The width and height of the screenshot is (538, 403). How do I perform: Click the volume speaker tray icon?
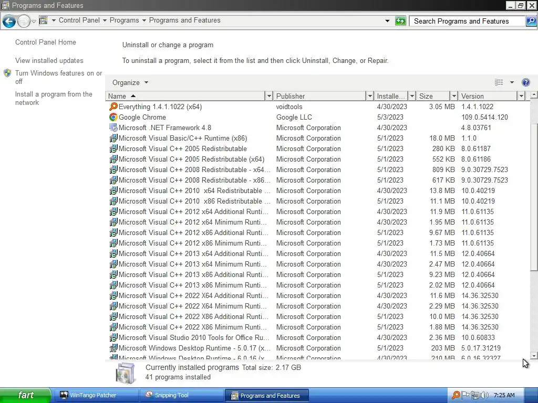click(484, 395)
